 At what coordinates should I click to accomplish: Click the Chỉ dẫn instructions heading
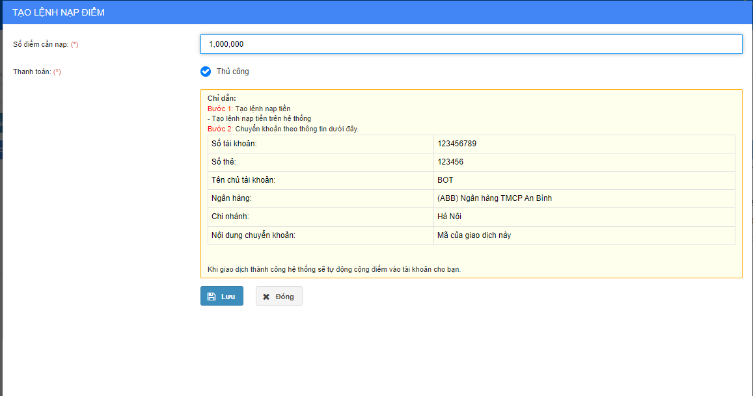[222, 98]
